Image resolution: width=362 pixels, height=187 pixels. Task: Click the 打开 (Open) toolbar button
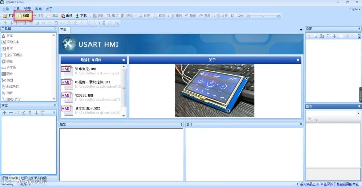[x=8, y=16]
